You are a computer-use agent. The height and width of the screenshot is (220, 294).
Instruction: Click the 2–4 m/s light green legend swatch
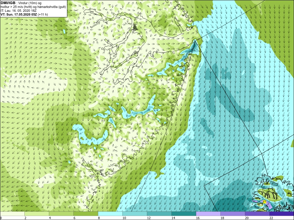tap(37, 214)
